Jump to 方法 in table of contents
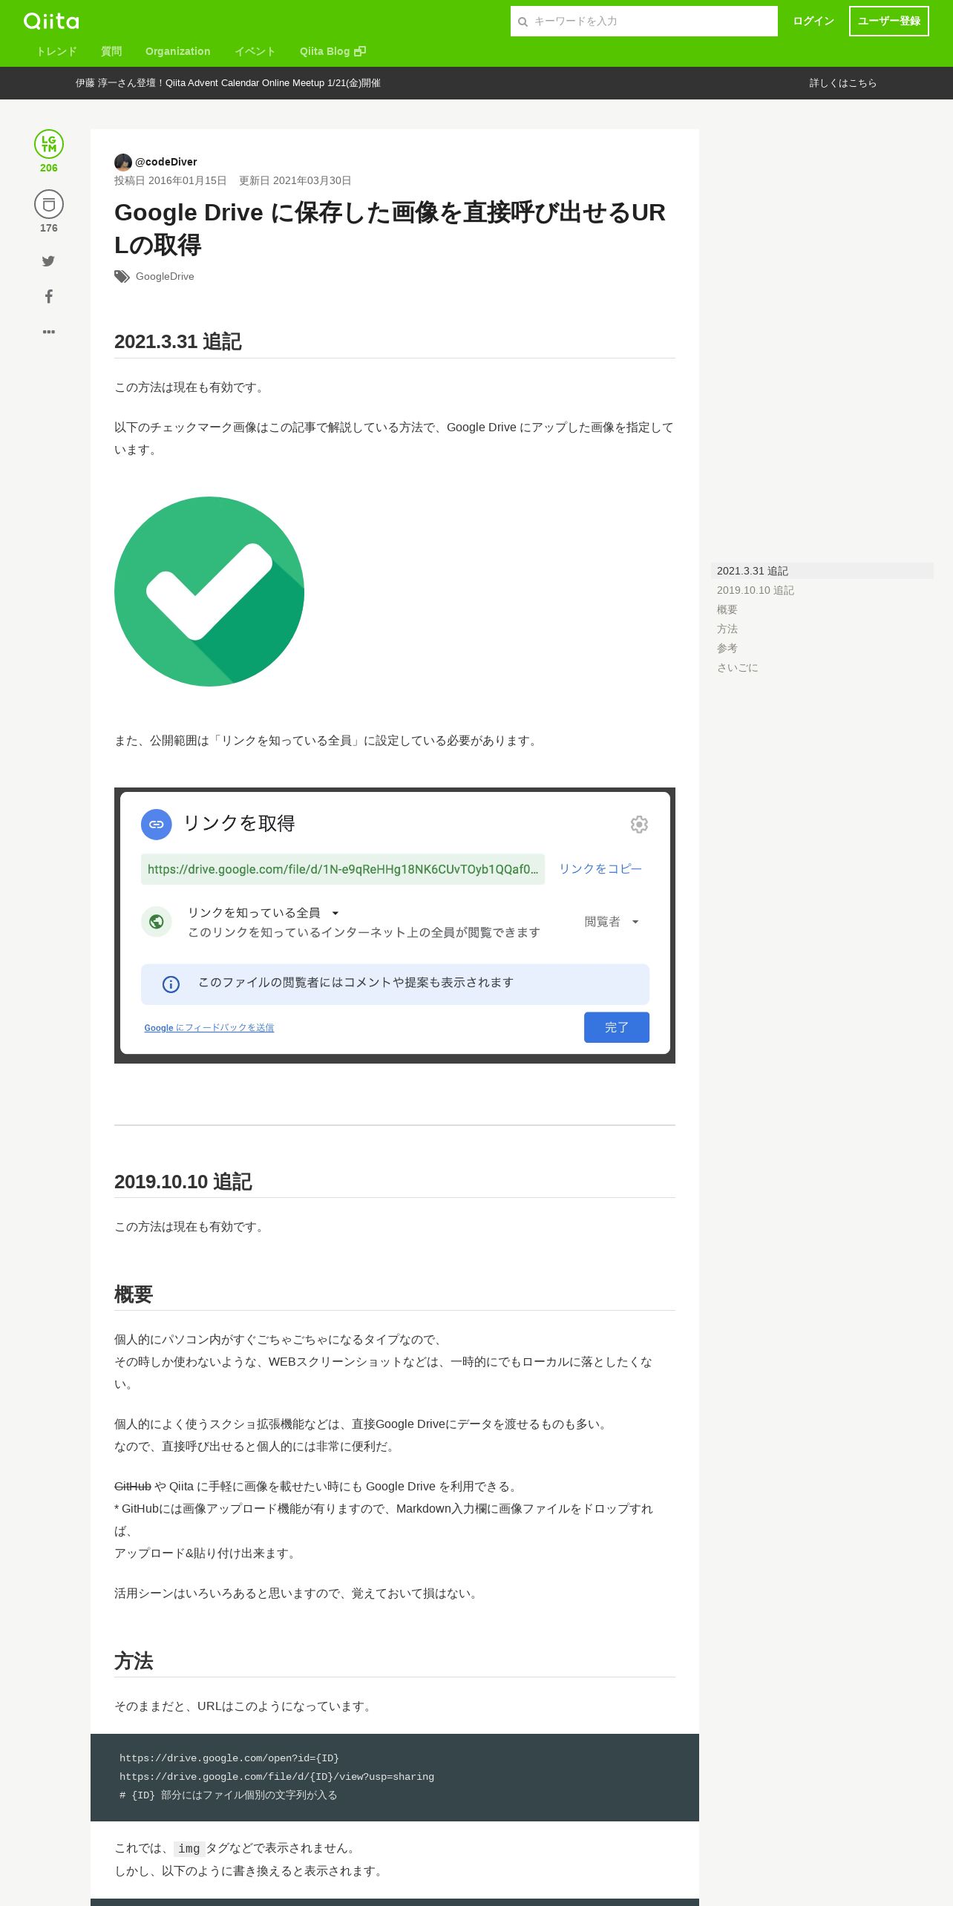 pos(727,629)
